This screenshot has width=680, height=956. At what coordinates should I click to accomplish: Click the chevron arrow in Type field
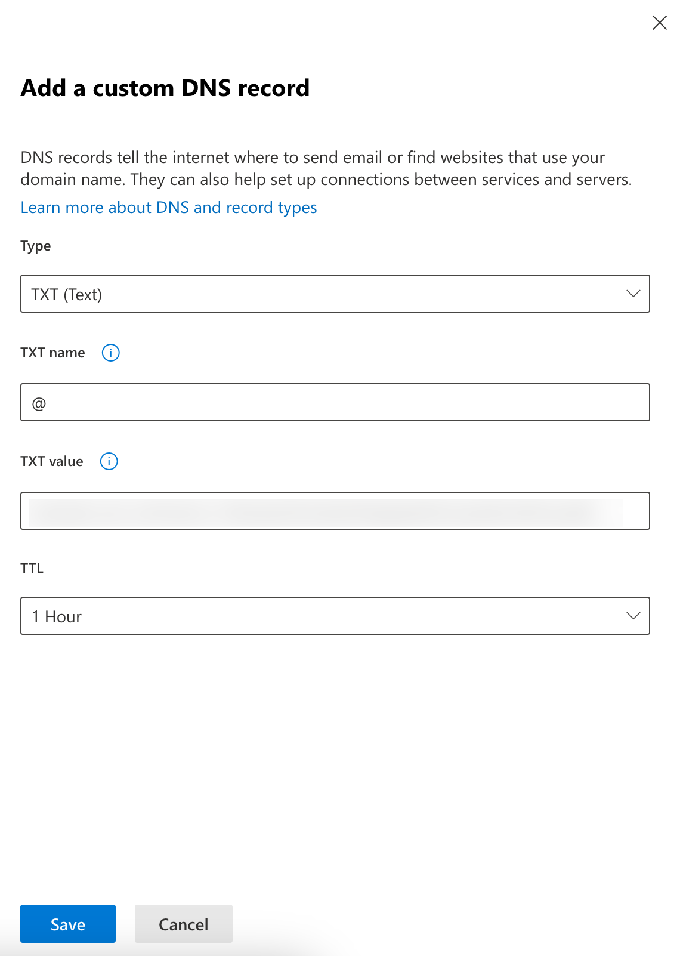pyautogui.click(x=633, y=294)
